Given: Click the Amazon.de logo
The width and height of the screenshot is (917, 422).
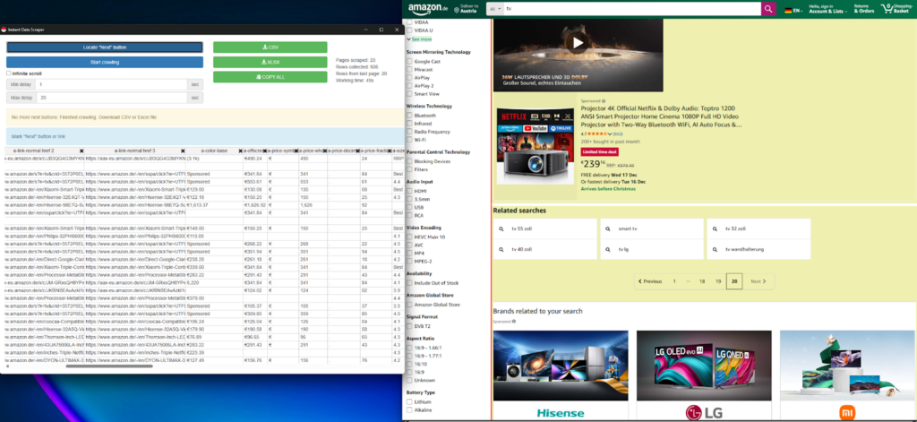Looking at the screenshot, I should (427, 9).
